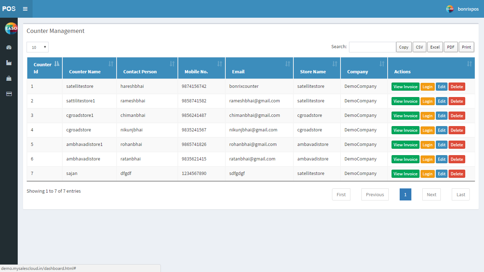Open the entries-per-page dropdown showing 10
The width and height of the screenshot is (484, 272).
[x=38, y=47]
